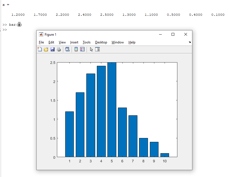This screenshot has width=229, height=177.
Task: Maximize the Figure 1 window
Action: click(x=173, y=34)
